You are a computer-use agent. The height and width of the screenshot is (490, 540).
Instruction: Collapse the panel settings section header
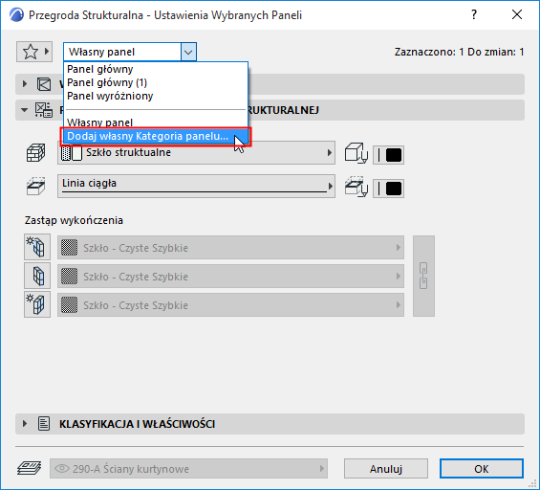click(x=25, y=110)
